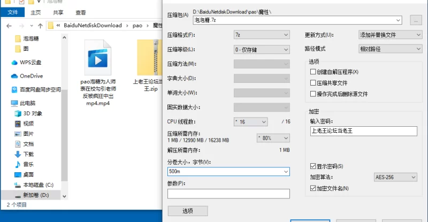This screenshot has height=222, width=428.
Task: Enable 压缩共享文件 checkbox
Action: [313, 83]
